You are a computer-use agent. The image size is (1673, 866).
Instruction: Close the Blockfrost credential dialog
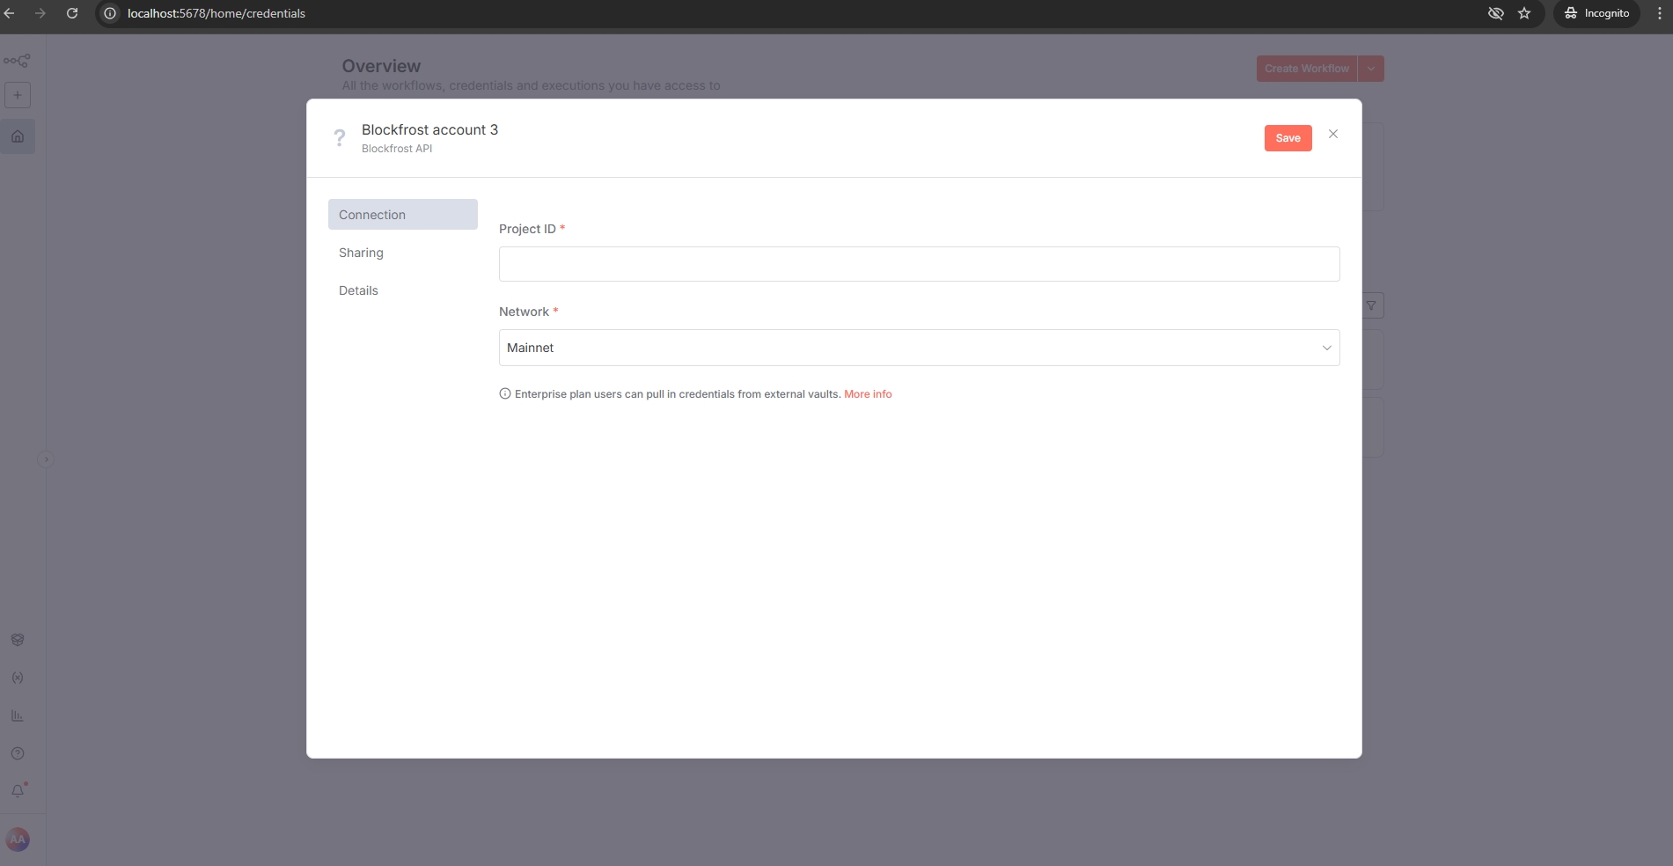tap(1333, 134)
